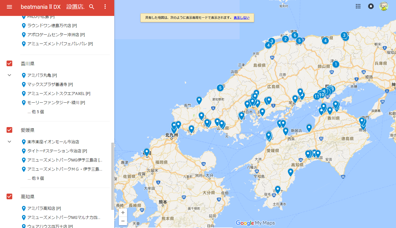Click the map pin near 四万十

tap(278, 190)
